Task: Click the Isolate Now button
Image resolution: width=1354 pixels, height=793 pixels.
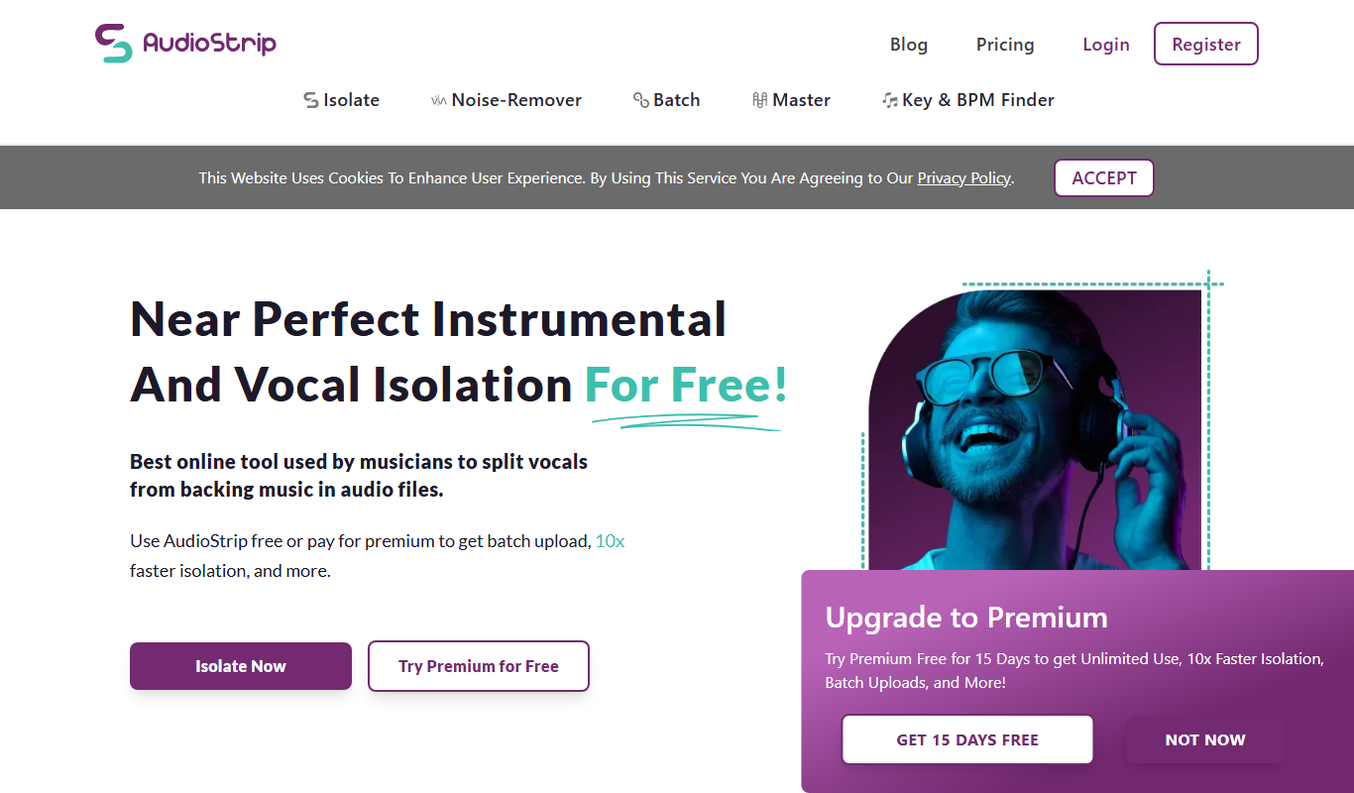Action: 241,666
